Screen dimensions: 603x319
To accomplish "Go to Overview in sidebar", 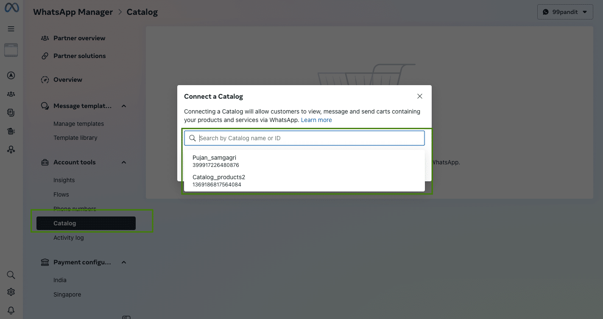I will [x=68, y=80].
